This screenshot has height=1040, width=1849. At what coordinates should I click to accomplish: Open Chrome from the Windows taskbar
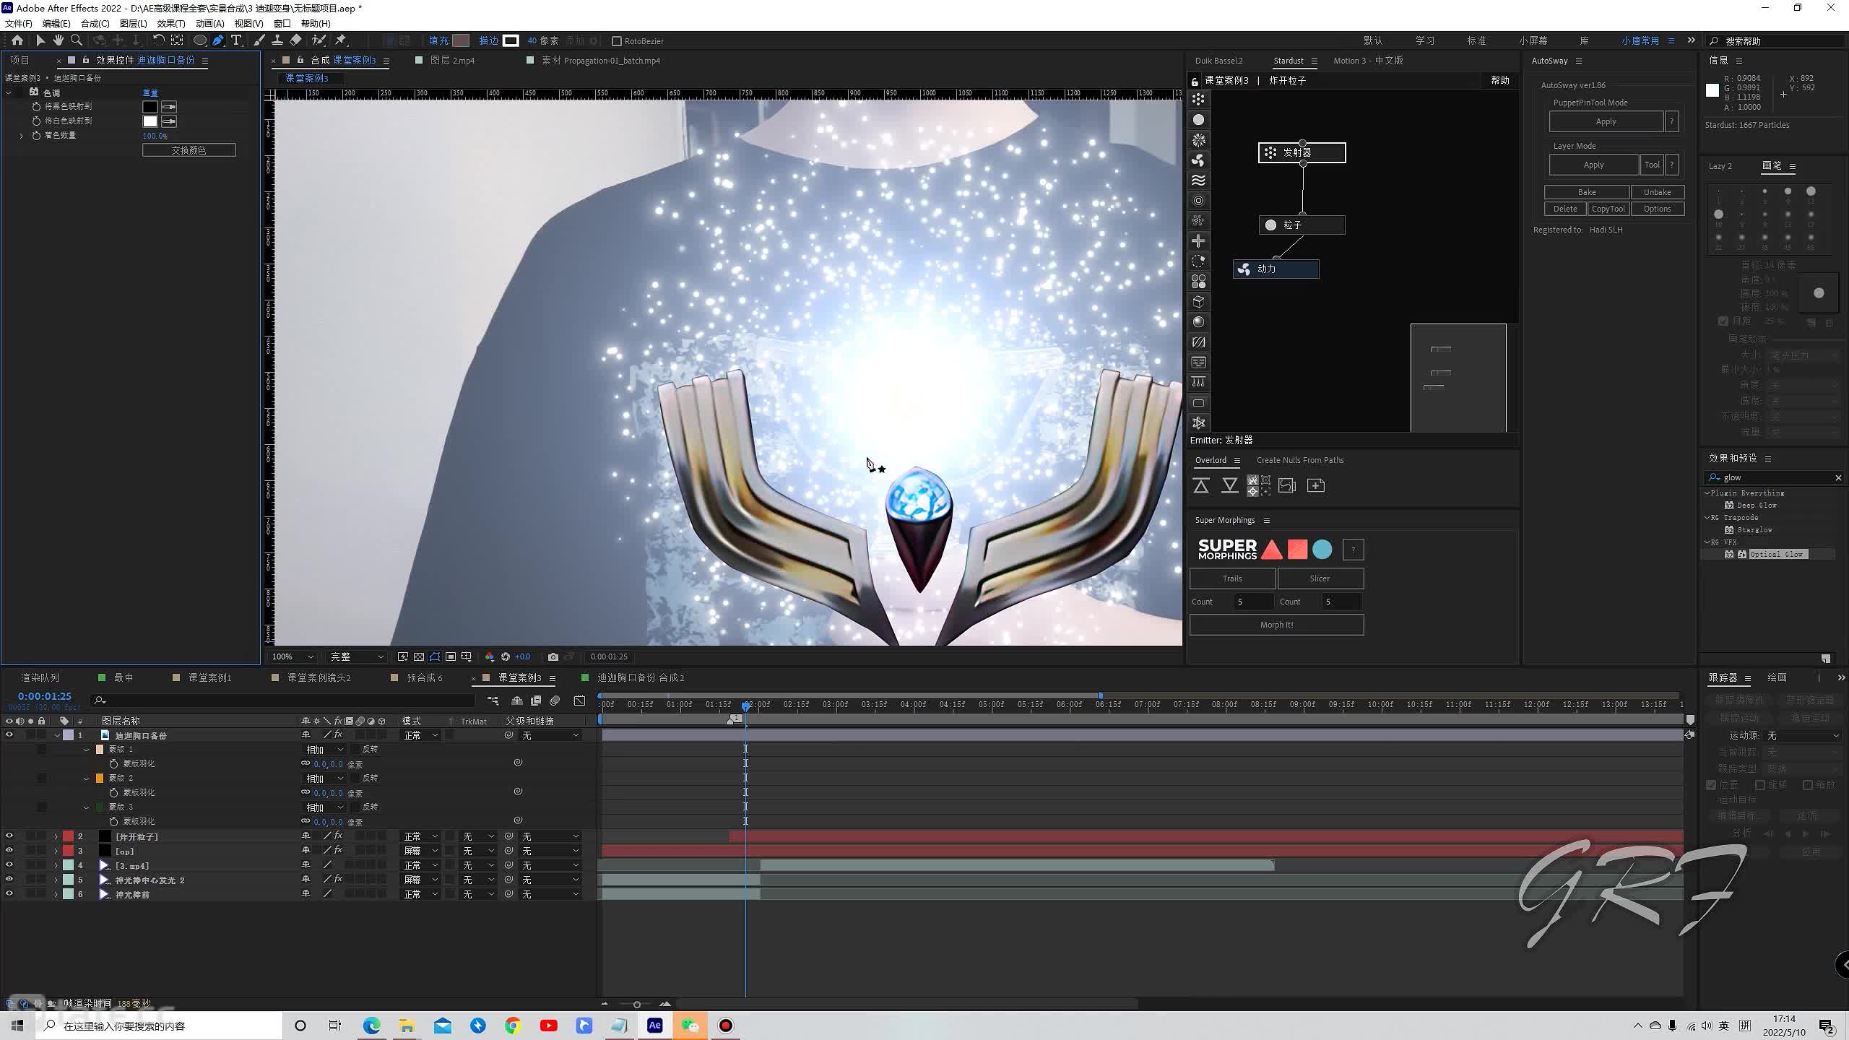point(513,1026)
